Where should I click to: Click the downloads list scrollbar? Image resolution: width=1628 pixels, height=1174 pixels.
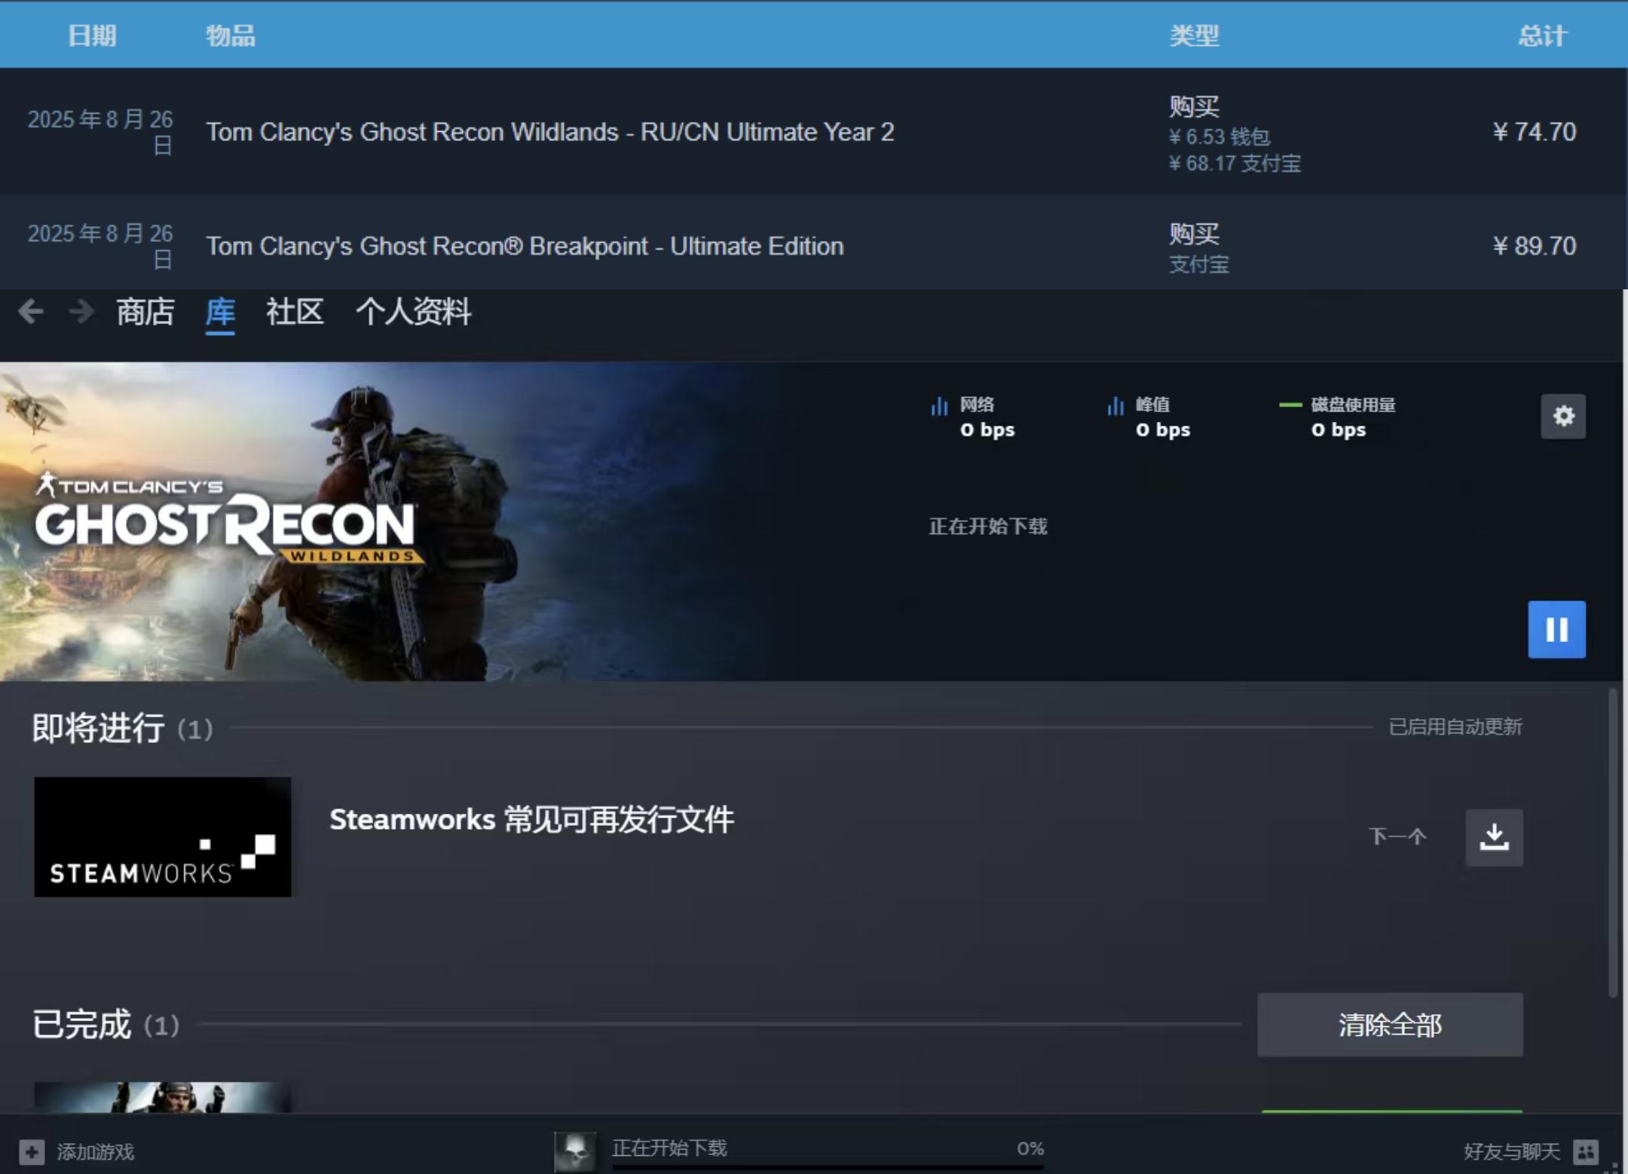1613,842
